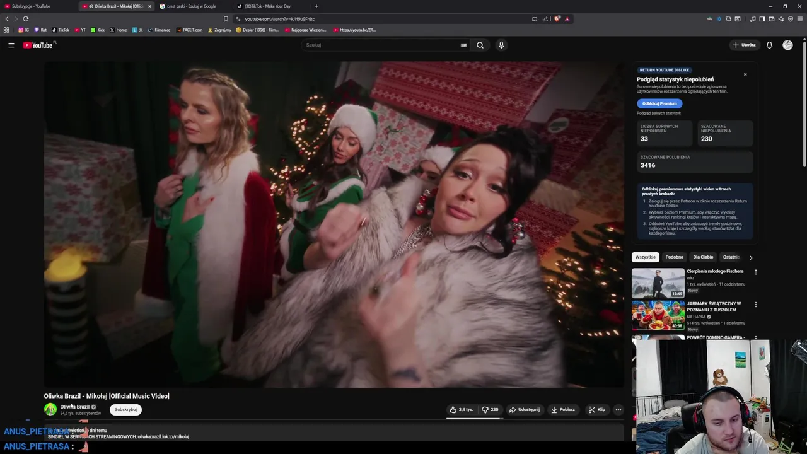
Task: Open a new browser tab
Action: click(316, 6)
